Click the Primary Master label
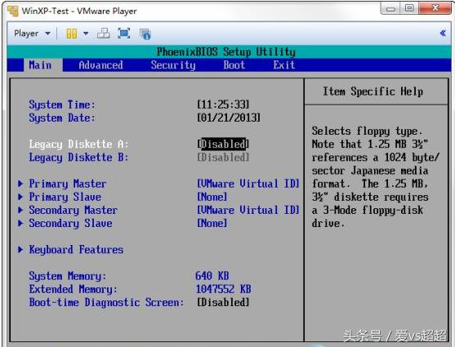 coord(67,184)
